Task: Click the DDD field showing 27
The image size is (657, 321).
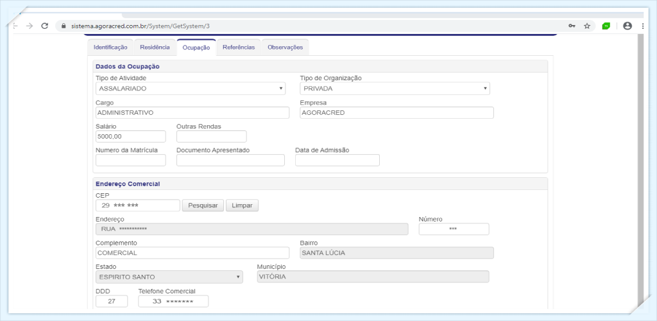Action: 112,301
